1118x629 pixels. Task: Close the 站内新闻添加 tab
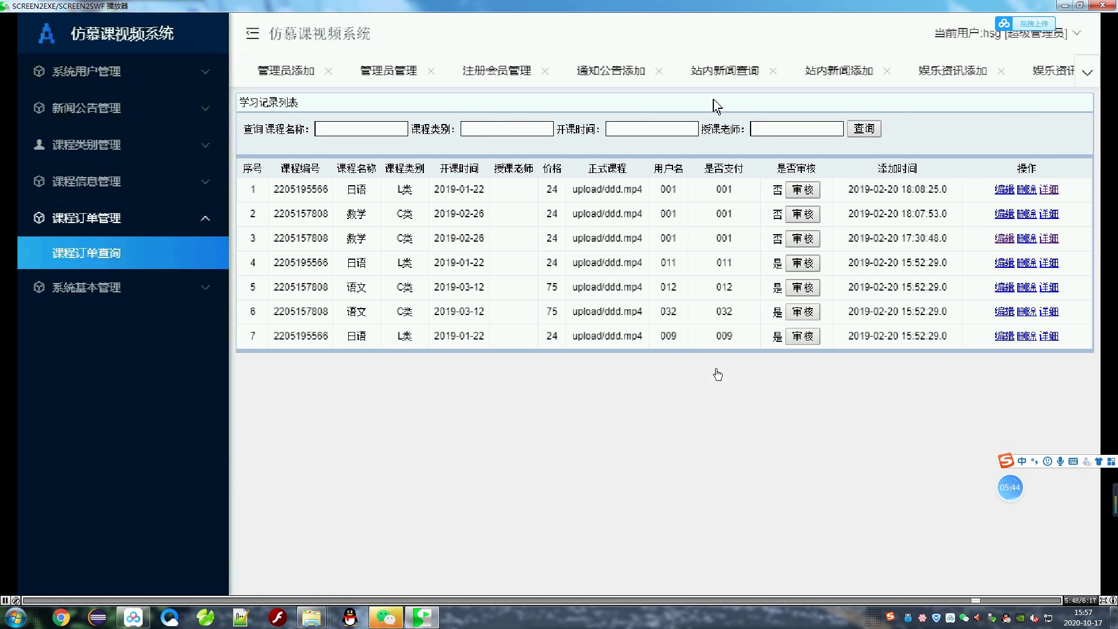click(x=887, y=71)
